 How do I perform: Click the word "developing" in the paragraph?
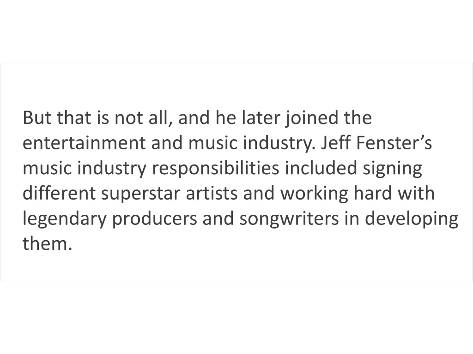412,219
